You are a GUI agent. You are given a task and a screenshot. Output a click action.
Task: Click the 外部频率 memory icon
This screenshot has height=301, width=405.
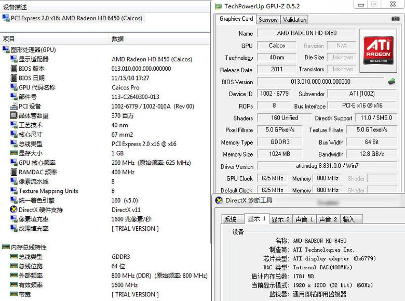click(x=14, y=275)
